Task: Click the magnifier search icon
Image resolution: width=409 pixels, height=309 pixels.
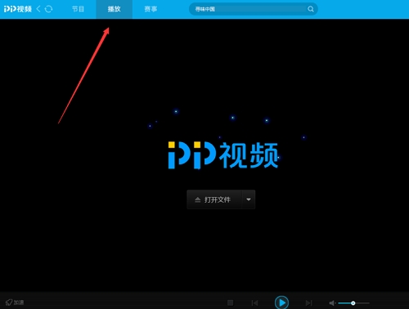Action: click(311, 9)
